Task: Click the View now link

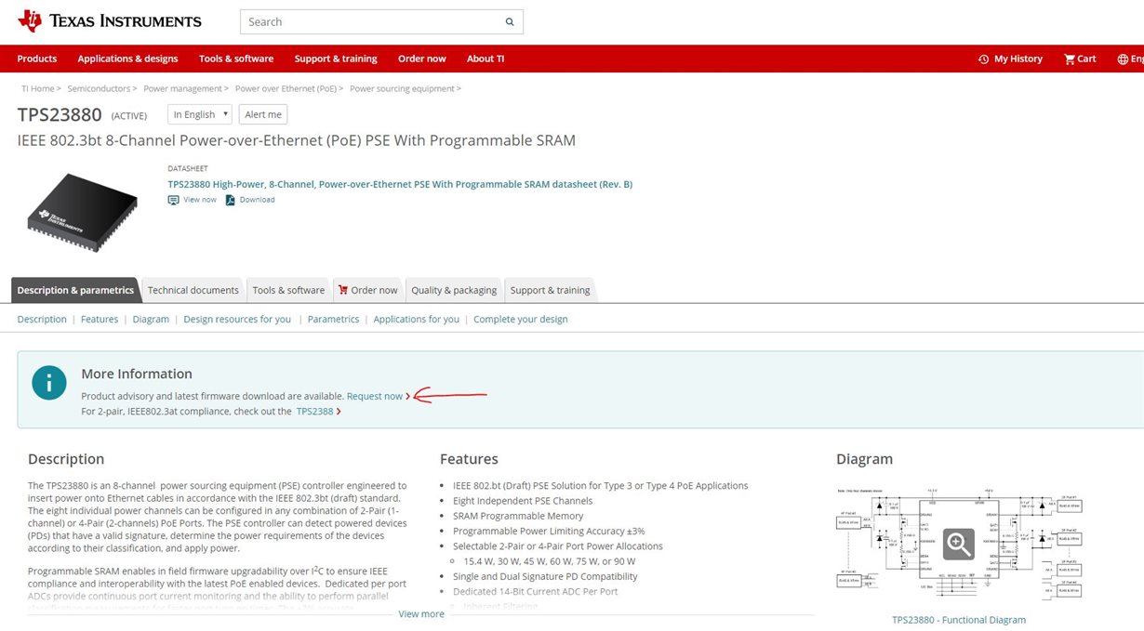Action: (x=200, y=200)
